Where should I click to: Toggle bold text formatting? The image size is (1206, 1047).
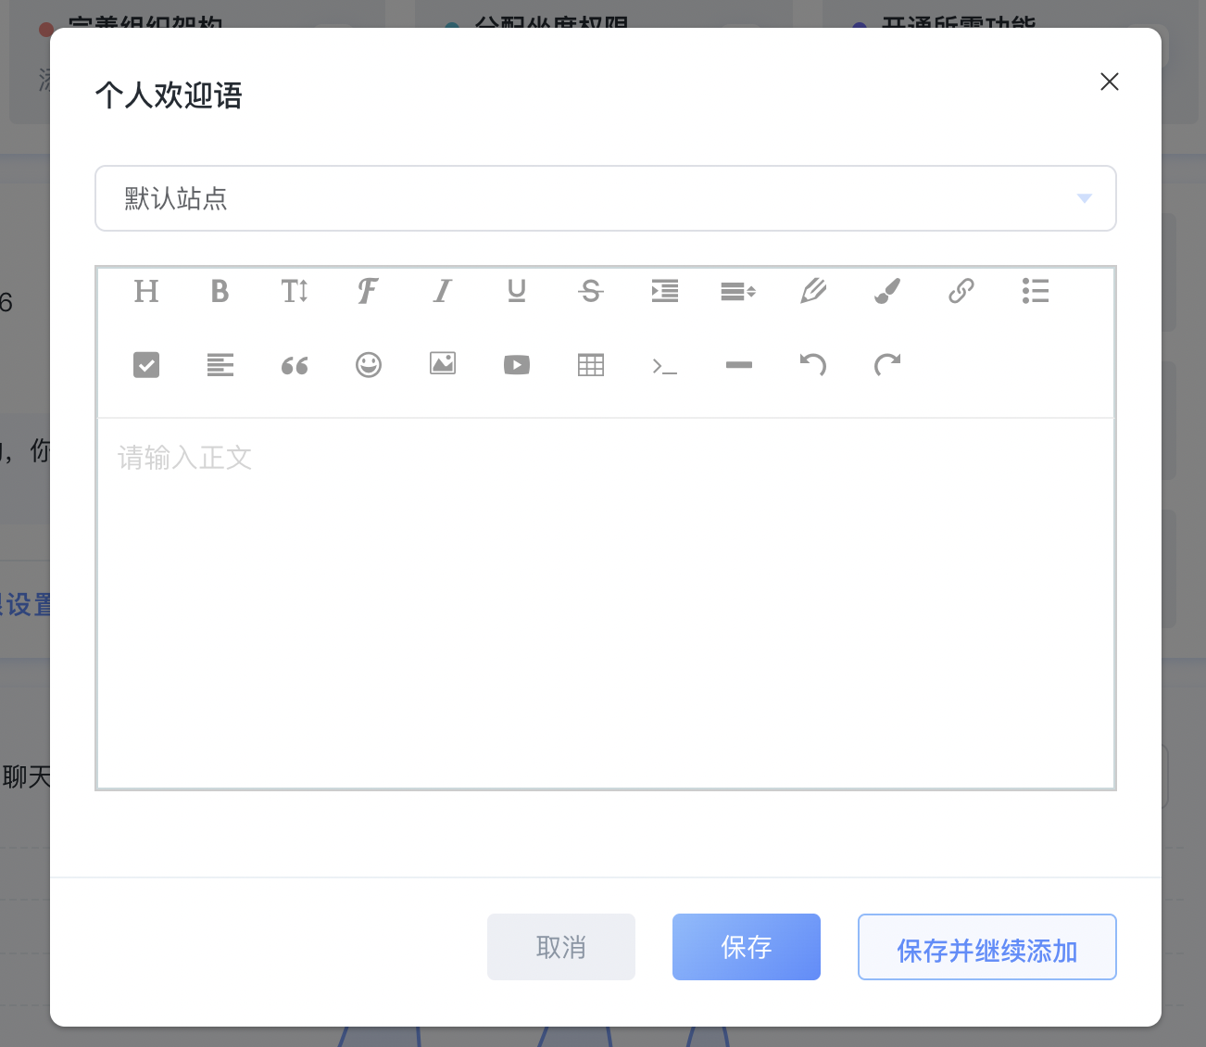(x=220, y=291)
